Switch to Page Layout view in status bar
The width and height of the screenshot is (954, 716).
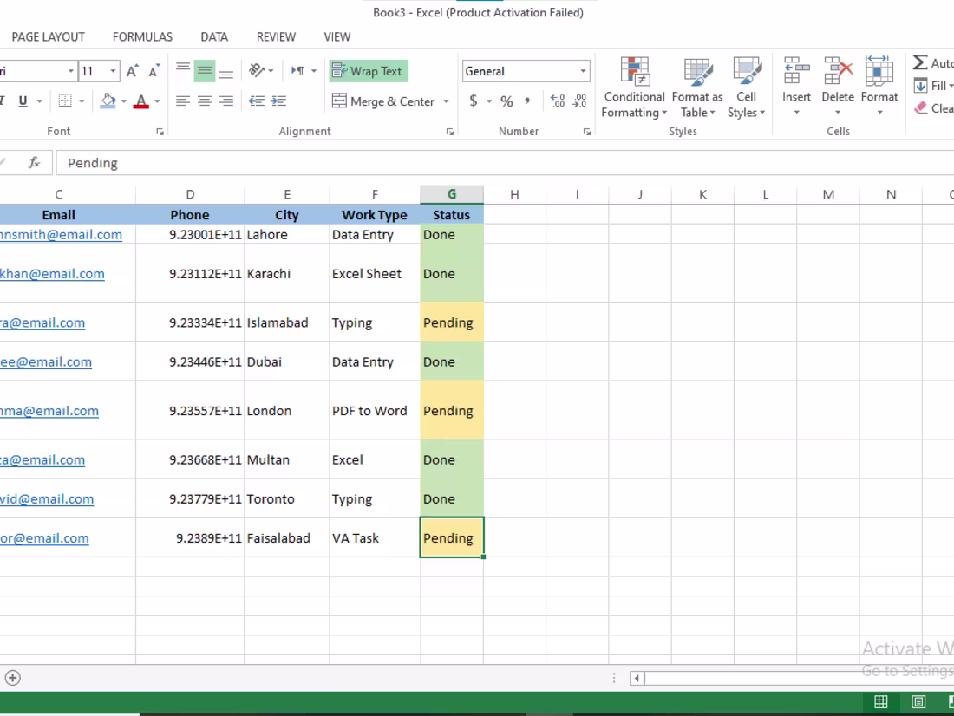(918, 702)
